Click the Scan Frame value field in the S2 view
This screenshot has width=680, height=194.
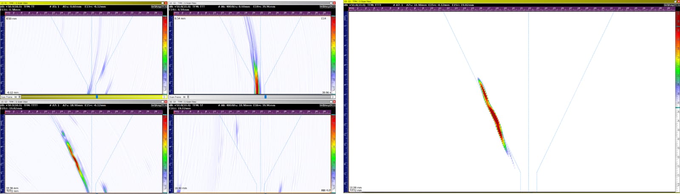click(178, 97)
